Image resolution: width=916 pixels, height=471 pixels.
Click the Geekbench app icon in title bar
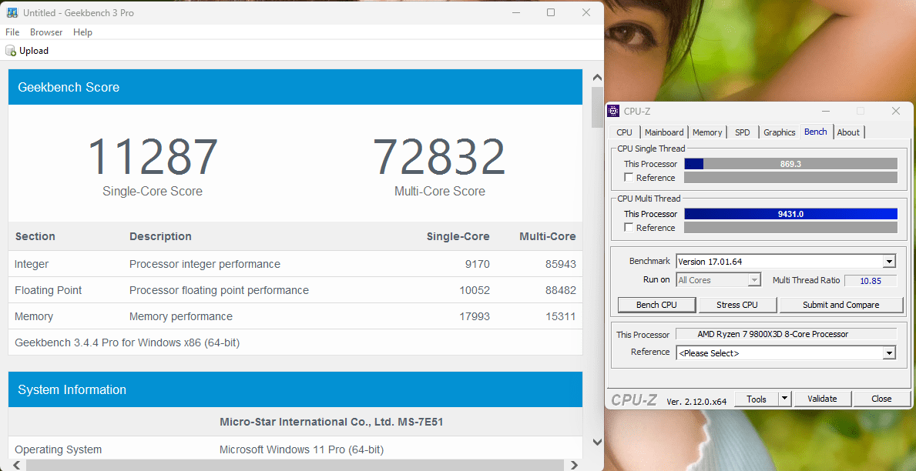click(x=12, y=12)
